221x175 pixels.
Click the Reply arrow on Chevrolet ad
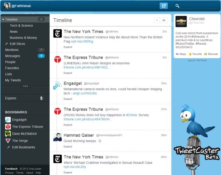[x=177, y=54]
